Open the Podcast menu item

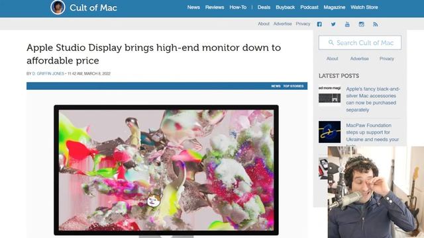[x=309, y=7]
